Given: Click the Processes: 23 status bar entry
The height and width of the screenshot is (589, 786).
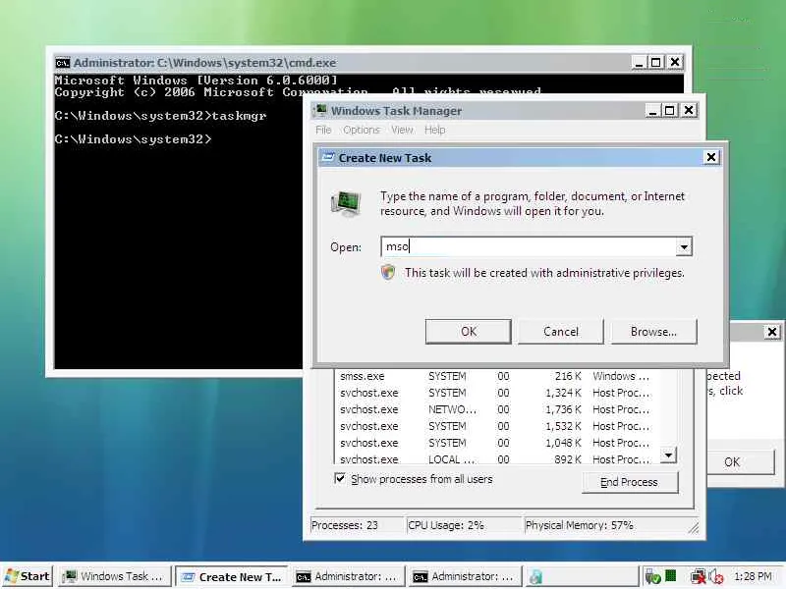Looking at the screenshot, I should pos(357,525).
